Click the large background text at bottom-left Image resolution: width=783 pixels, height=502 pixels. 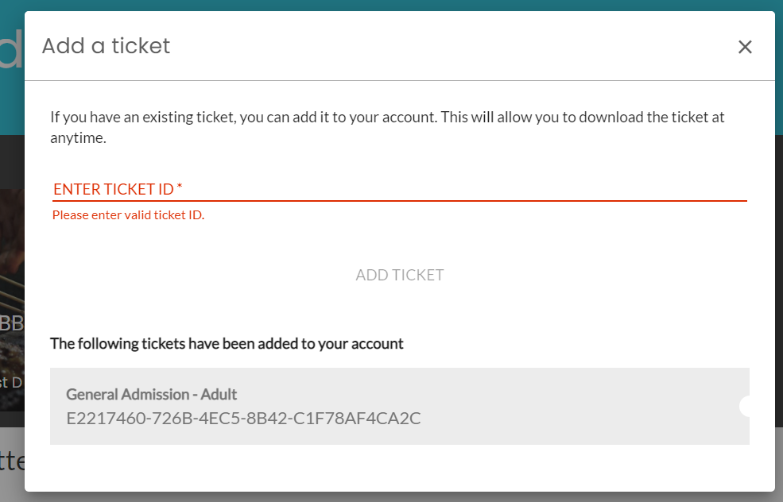[x=12, y=461]
